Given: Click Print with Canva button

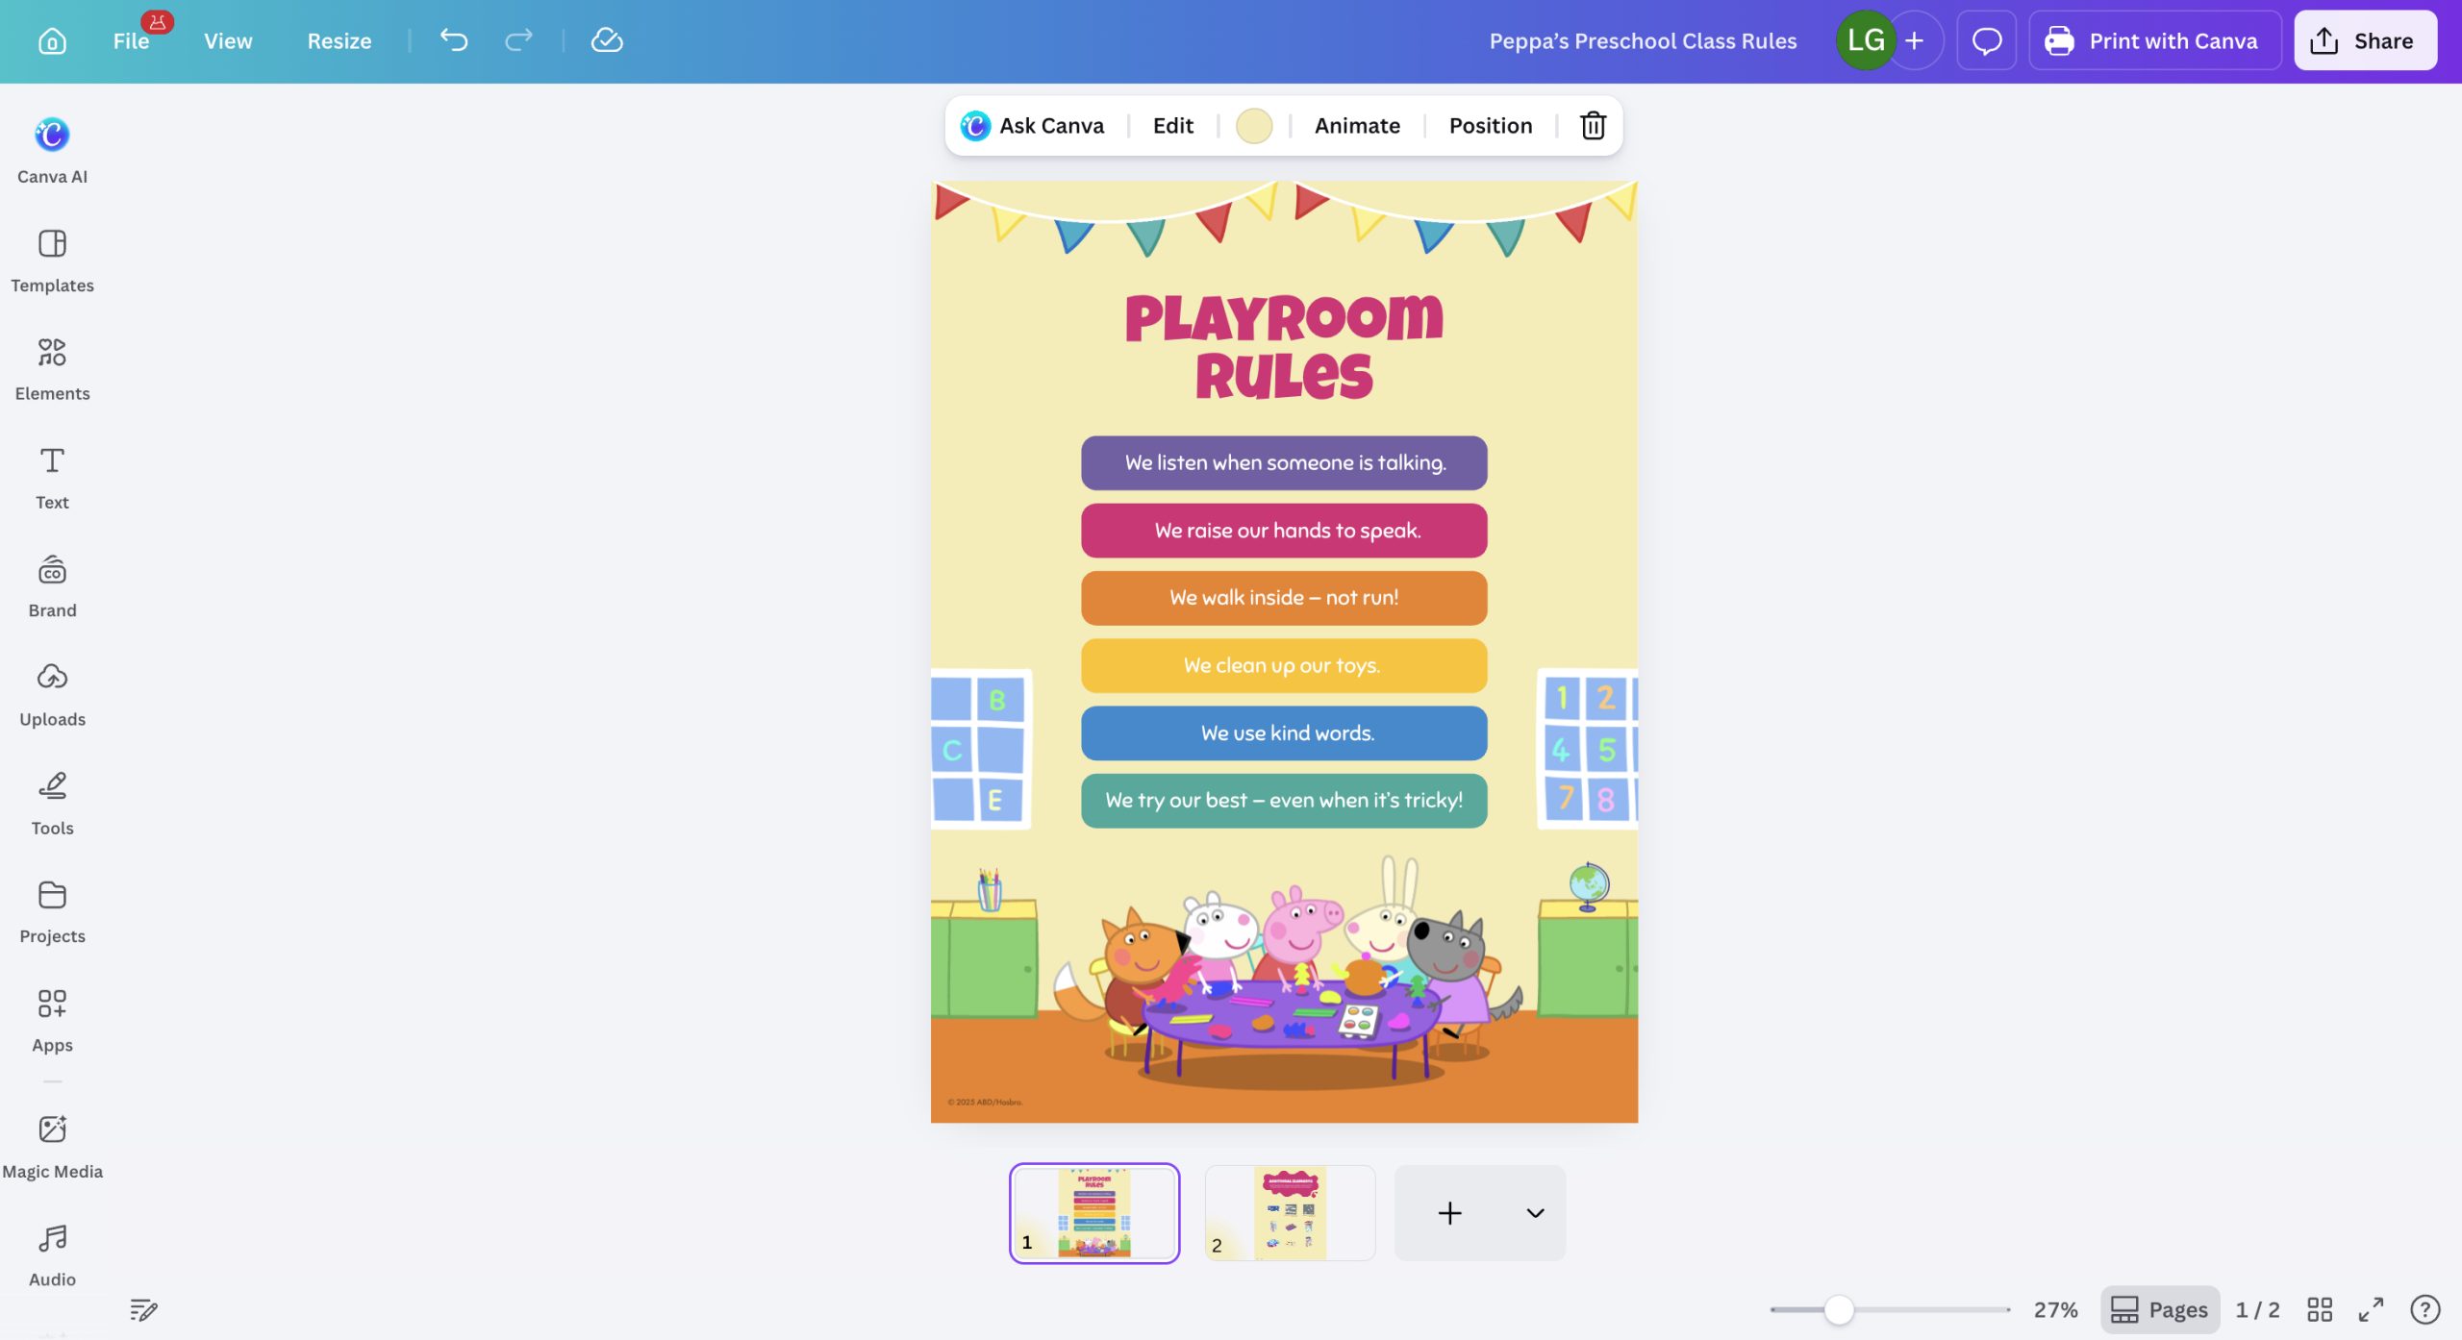Looking at the screenshot, I should point(2154,40).
